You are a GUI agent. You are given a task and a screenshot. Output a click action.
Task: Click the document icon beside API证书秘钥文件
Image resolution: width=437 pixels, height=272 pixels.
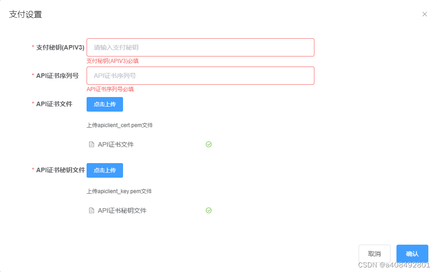(x=92, y=210)
